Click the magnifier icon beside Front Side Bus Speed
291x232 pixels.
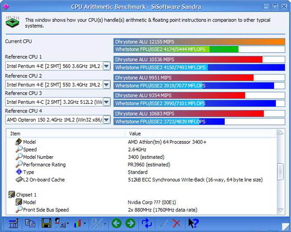19,209
